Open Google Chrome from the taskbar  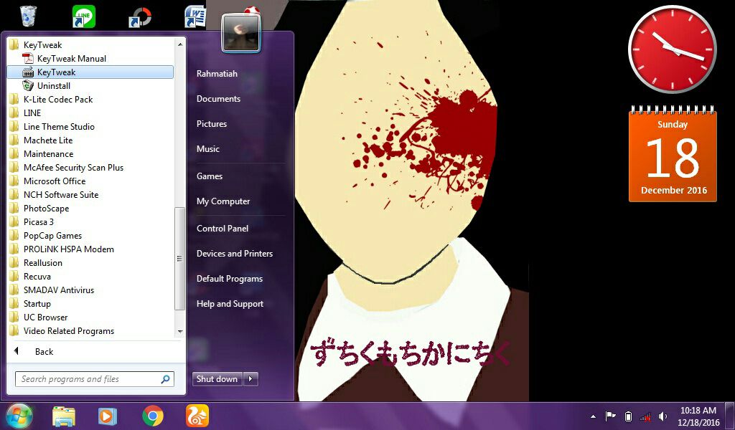152,416
